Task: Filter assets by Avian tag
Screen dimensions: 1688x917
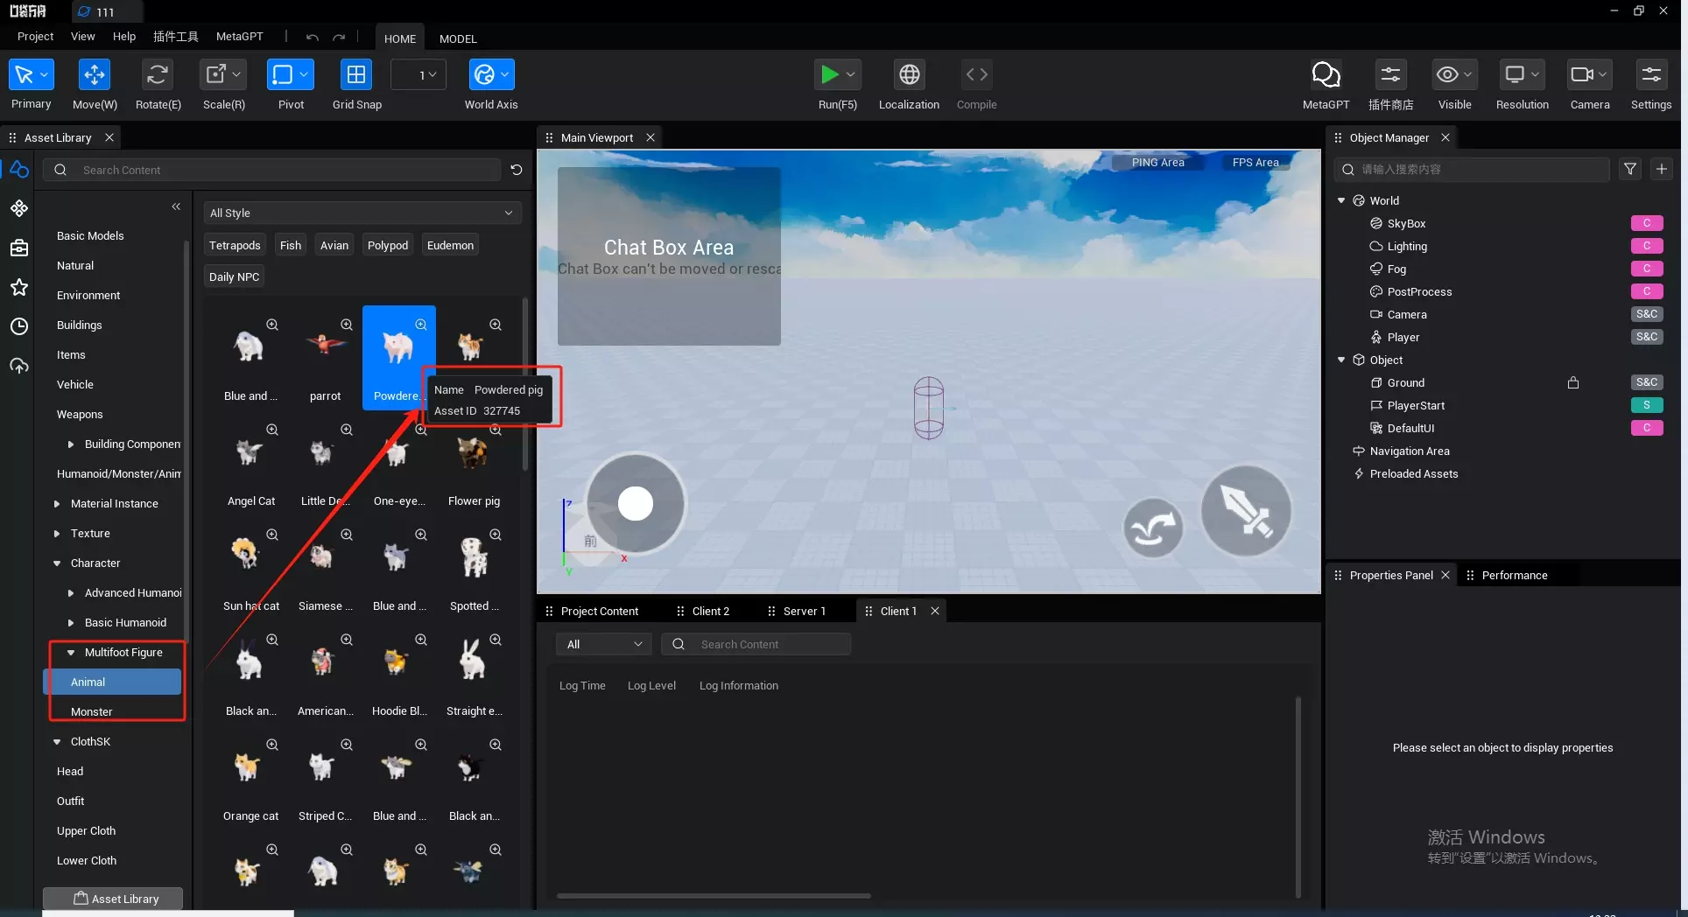Action: point(334,246)
